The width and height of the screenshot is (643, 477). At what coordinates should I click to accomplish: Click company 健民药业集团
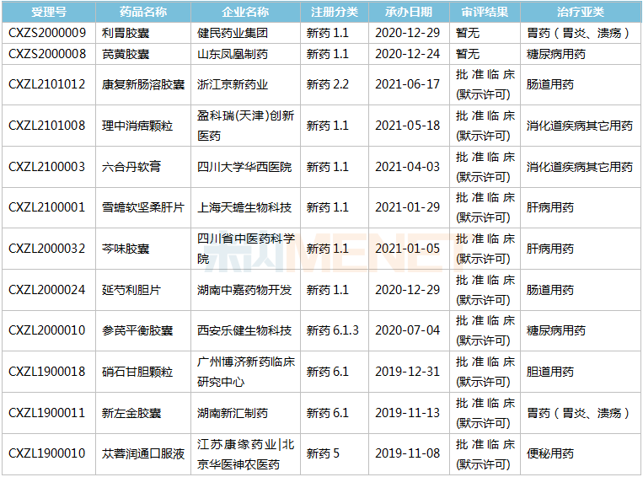233,33
